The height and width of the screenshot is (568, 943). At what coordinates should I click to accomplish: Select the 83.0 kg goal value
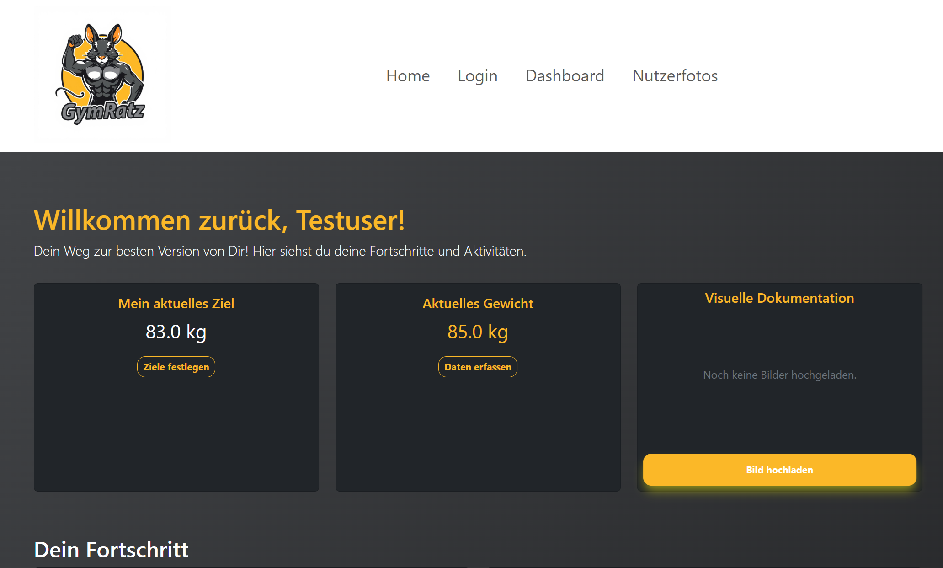176,332
